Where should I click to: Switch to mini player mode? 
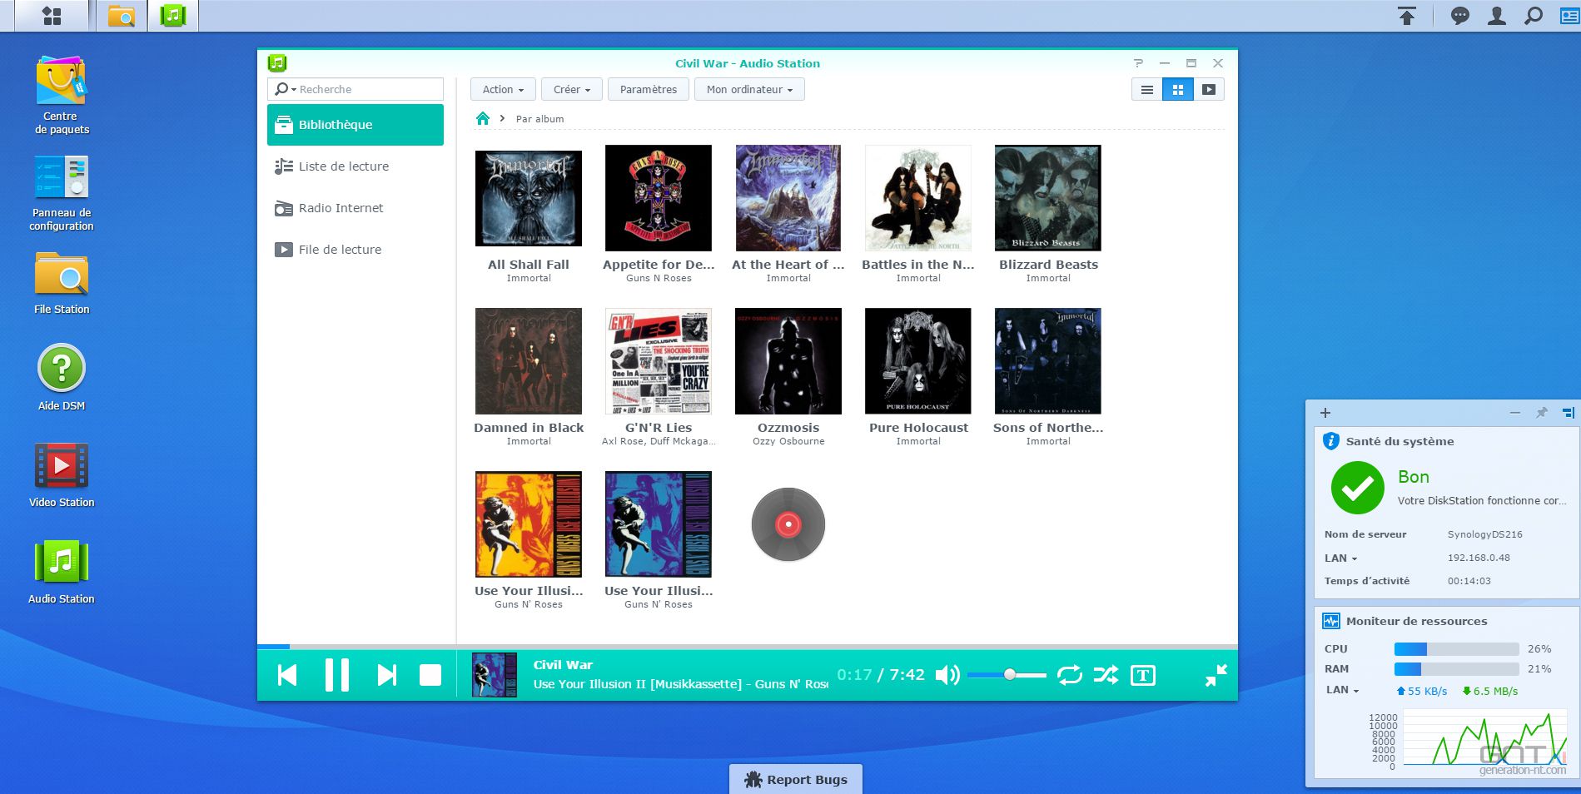[1216, 675]
